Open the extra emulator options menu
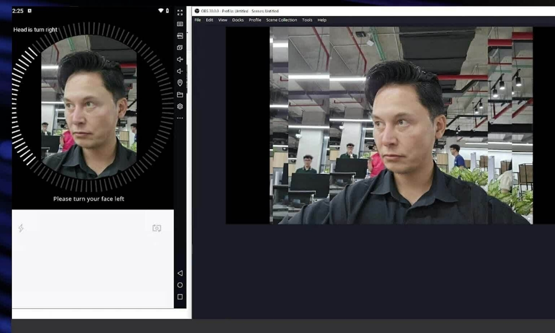Viewport: 555px width, 333px height. click(x=180, y=118)
